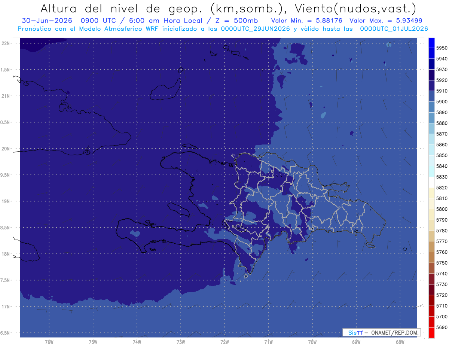Click the '71W' longitude axis label
This screenshot has height=347, width=449.
click(268, 342)
